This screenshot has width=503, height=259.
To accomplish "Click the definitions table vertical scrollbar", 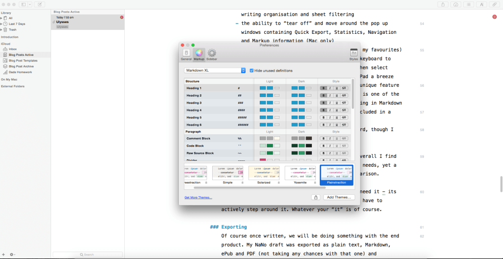I will [353, 93].
